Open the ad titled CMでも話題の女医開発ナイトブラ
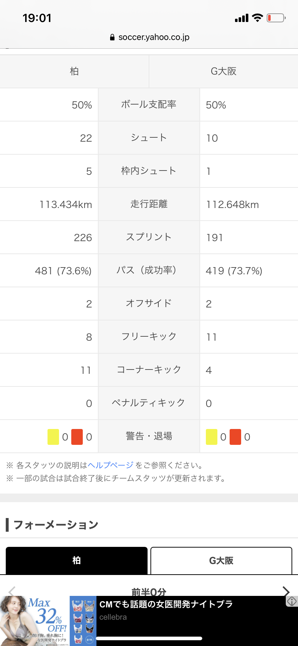 click(166, 604)
